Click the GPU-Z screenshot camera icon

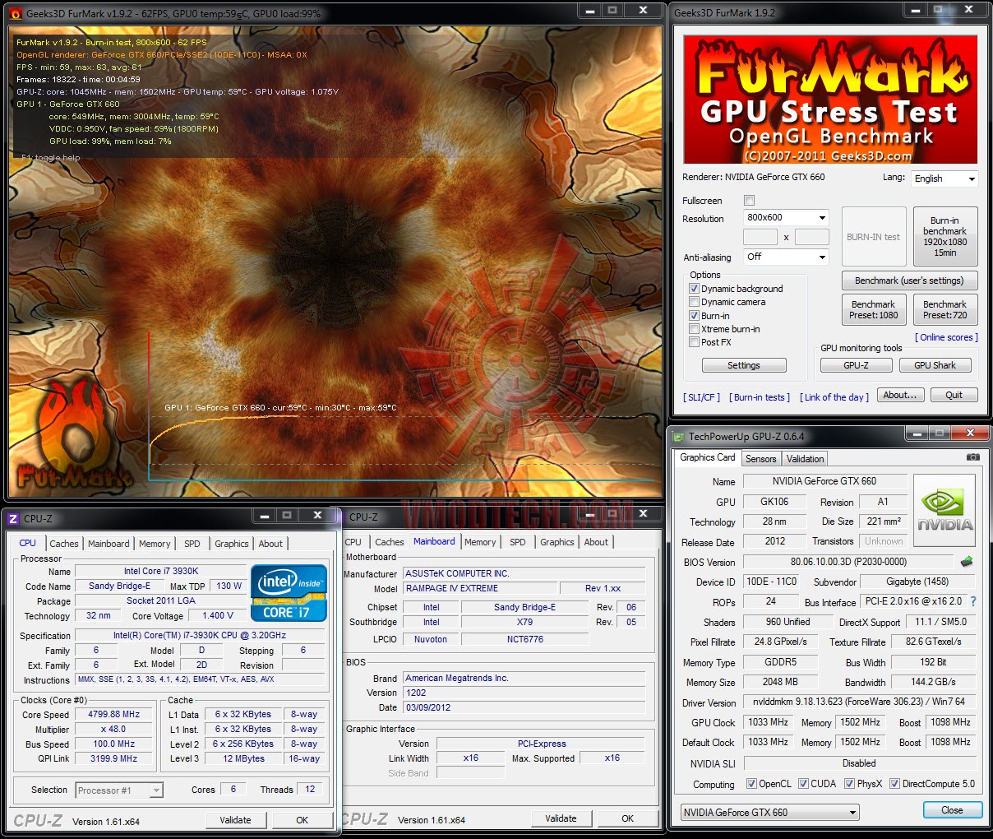(x=972, y=457)
